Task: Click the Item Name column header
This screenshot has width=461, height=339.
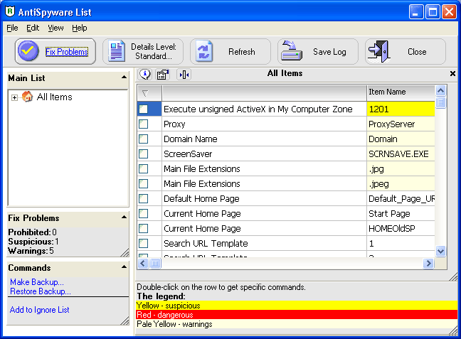Action: coord(401,92)
